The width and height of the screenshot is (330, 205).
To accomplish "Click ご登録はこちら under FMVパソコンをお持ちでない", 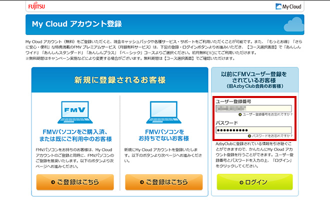I will [164, 182].
